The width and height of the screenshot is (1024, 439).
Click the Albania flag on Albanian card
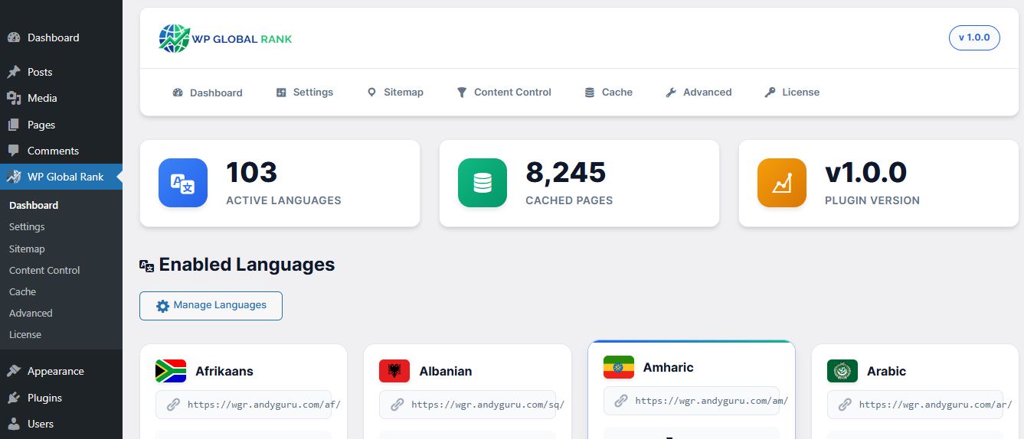[x=394, y=371]
